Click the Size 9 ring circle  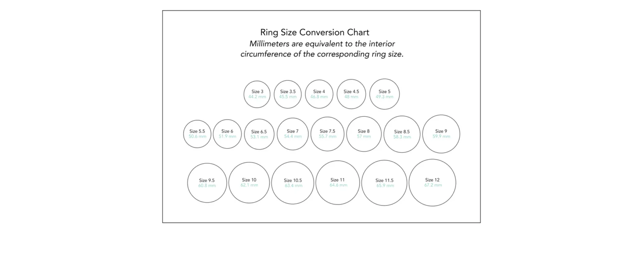pos(441,134)
